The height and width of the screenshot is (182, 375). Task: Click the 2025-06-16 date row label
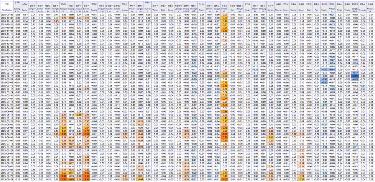7,131
